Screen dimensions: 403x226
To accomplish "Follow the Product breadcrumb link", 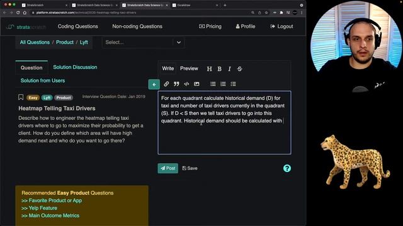I will point(65,42).
